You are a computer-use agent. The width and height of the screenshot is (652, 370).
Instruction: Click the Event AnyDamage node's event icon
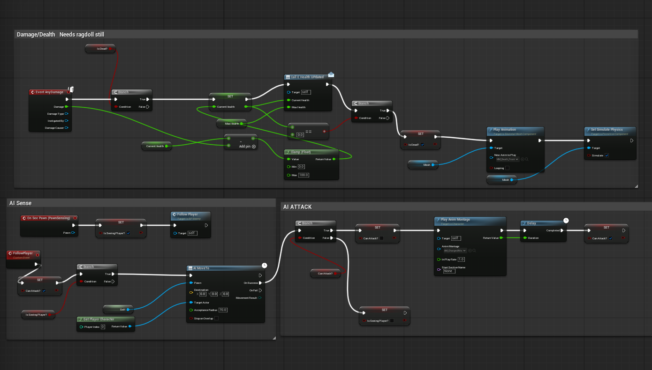pyautogui.click(x=33, y=92)
